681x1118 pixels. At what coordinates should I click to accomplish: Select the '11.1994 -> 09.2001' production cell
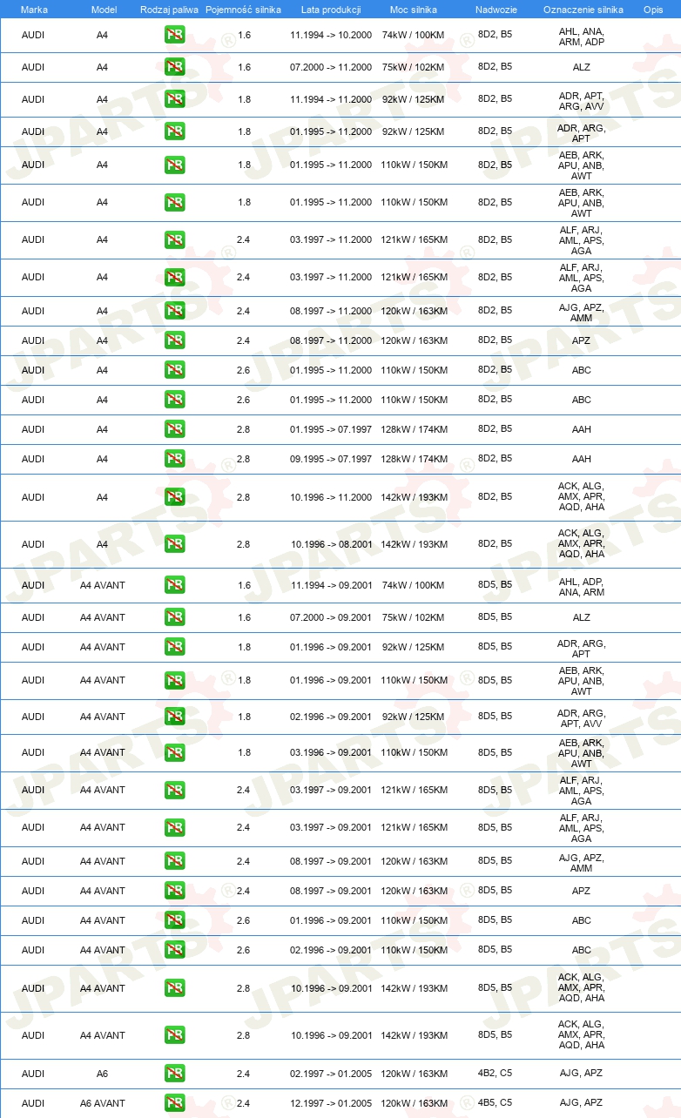[331, 585]
